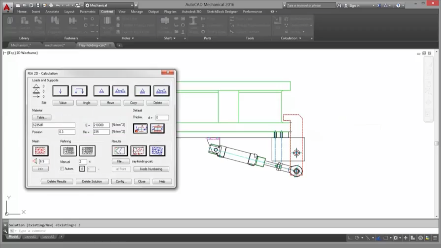Screen dimensions: 441x248
Task: Switch to the Mechanism_* drawing tab
Action: [x=21, y=45]
